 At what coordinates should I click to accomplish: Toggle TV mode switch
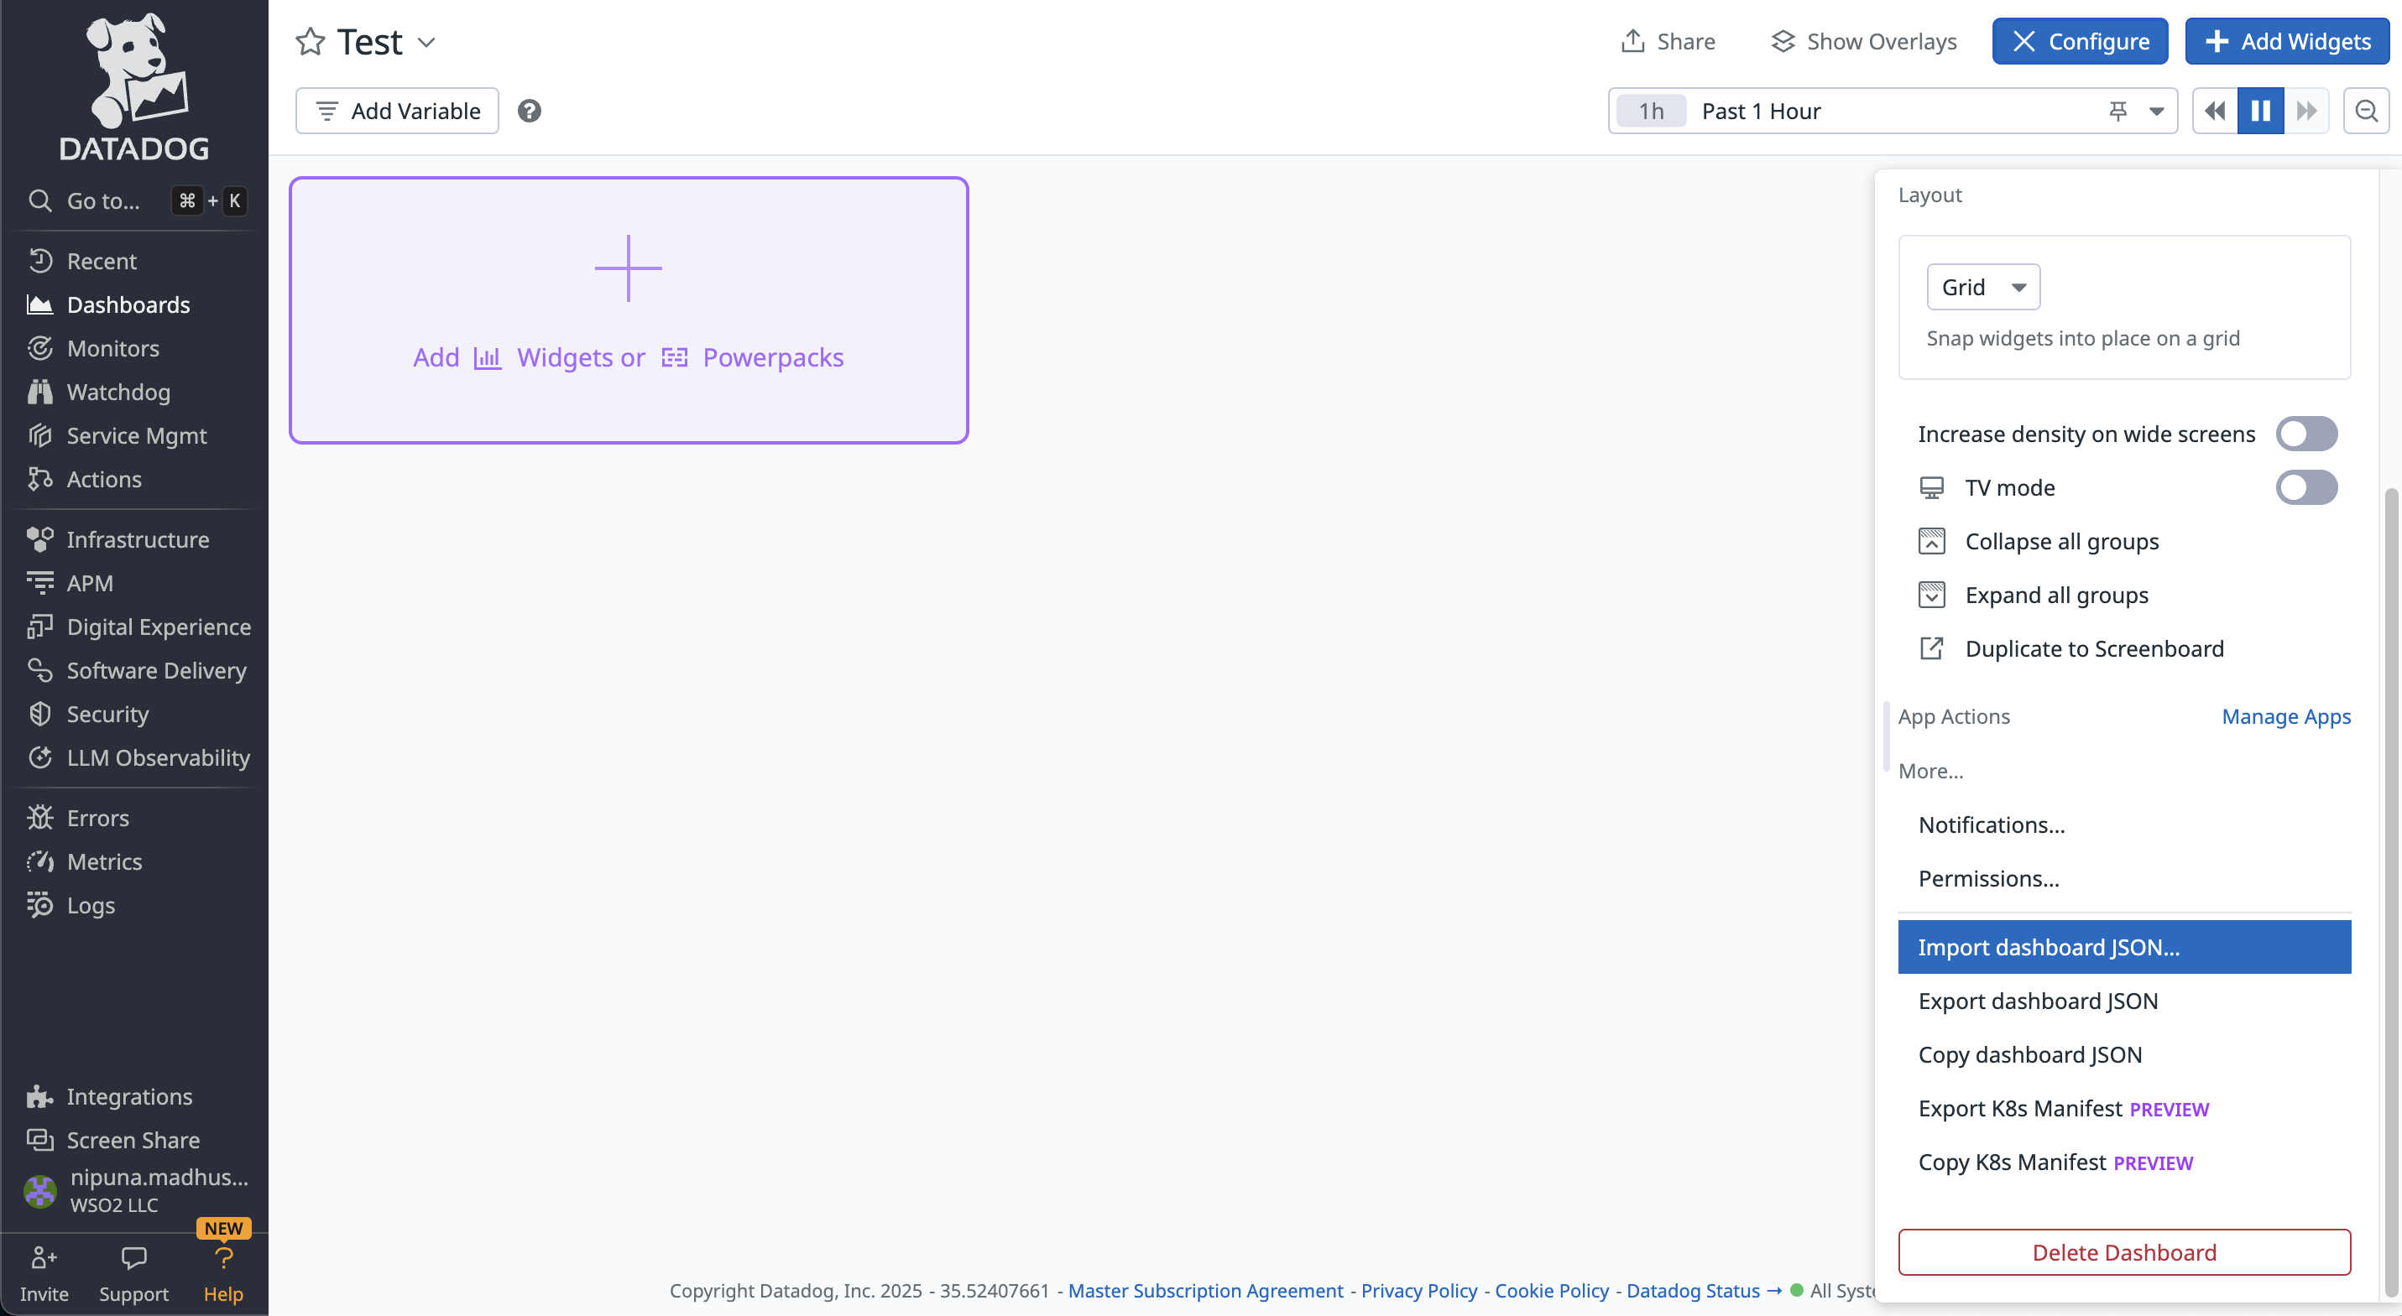pyautogui.click(x=2307, y=487)
